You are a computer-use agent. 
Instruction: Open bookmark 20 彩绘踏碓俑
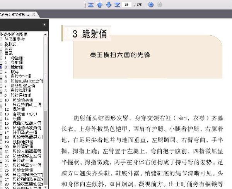pos(19,147)
